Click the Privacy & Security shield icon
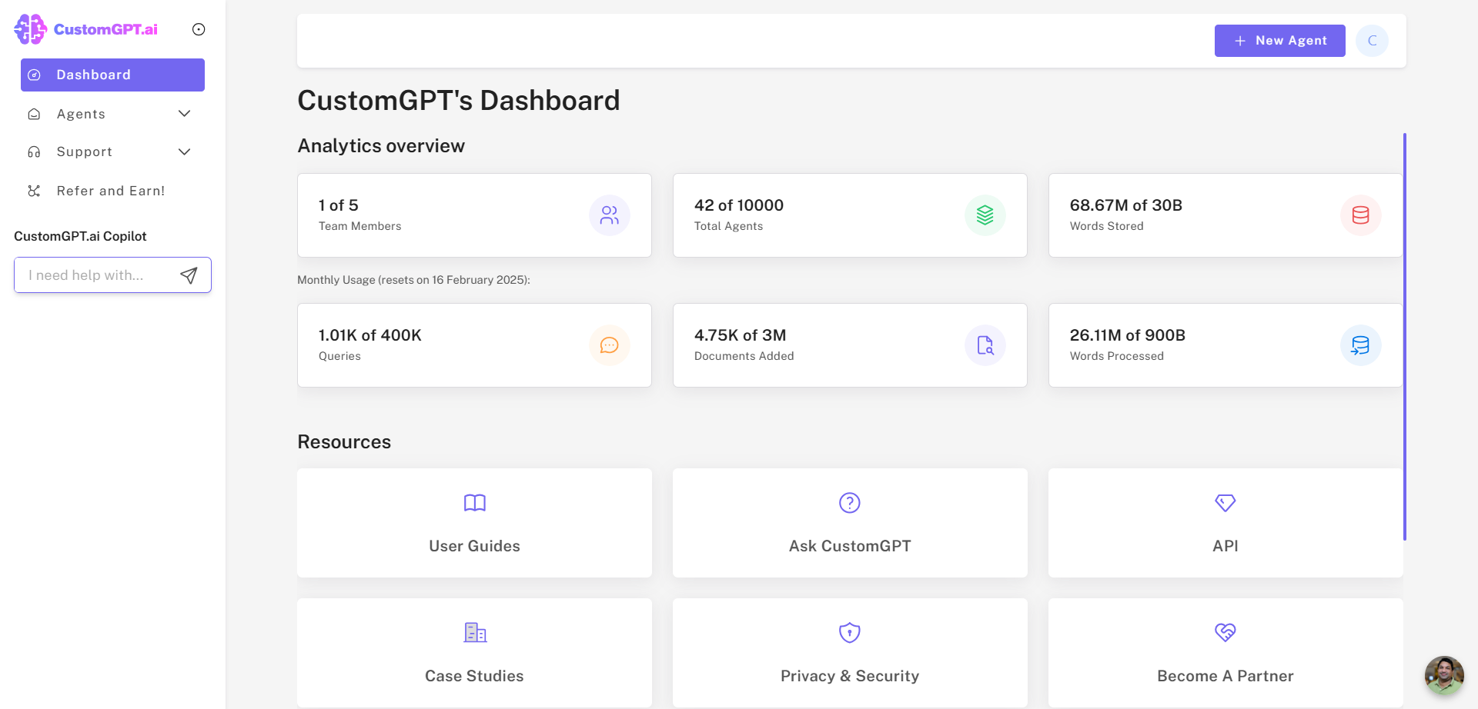Image resolution: width=1478 pixels, height=709 pixels. 850,633
